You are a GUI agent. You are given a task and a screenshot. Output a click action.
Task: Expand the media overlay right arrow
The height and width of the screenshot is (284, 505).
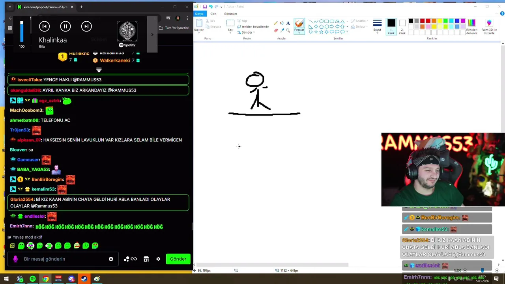coord(152,34)
